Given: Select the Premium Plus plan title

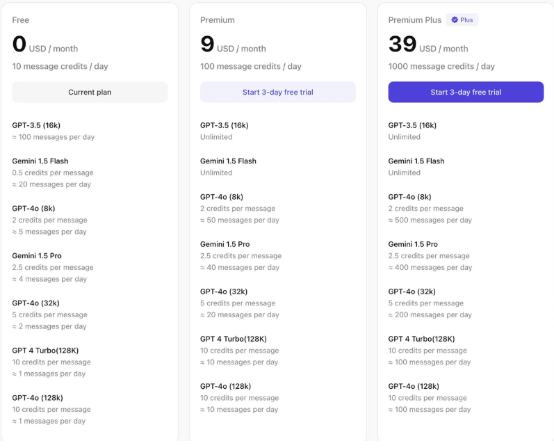Looking at the screenshot, I should coord(415,20).
